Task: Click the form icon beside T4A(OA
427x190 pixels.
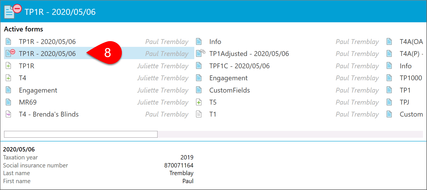Action: coord(389,41)
